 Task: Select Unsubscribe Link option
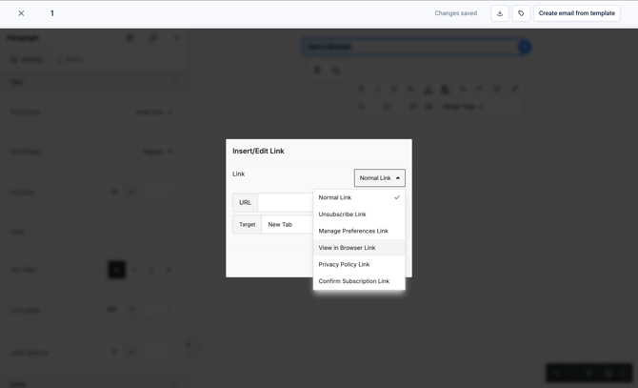359,214
